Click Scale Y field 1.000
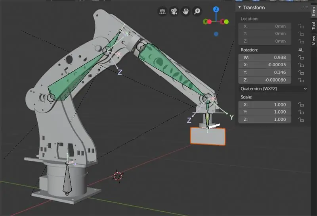 [x=265, y=112]
